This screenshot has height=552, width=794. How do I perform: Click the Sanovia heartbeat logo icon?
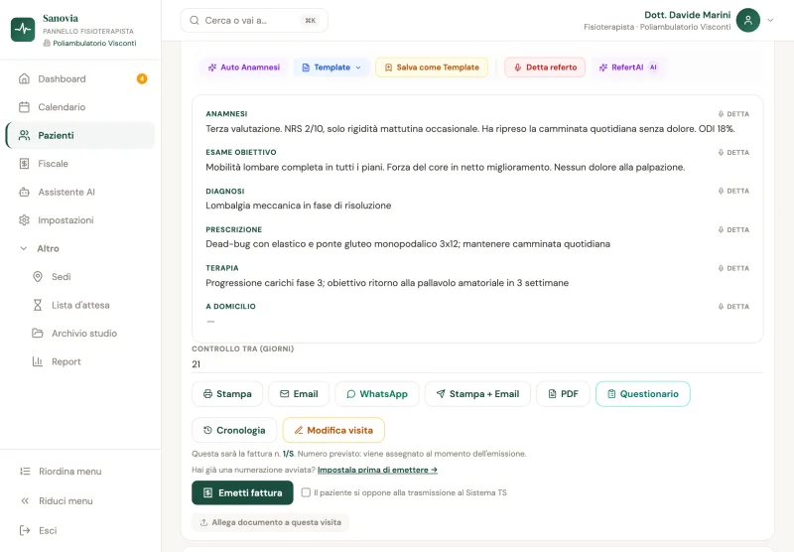click(23, 30)
